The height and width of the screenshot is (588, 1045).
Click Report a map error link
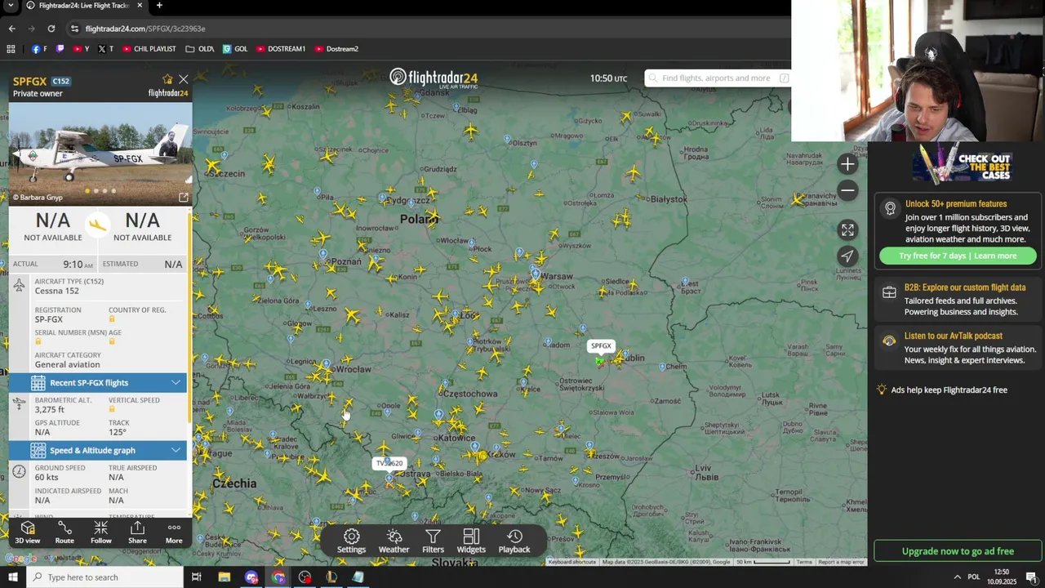point(841,562)
